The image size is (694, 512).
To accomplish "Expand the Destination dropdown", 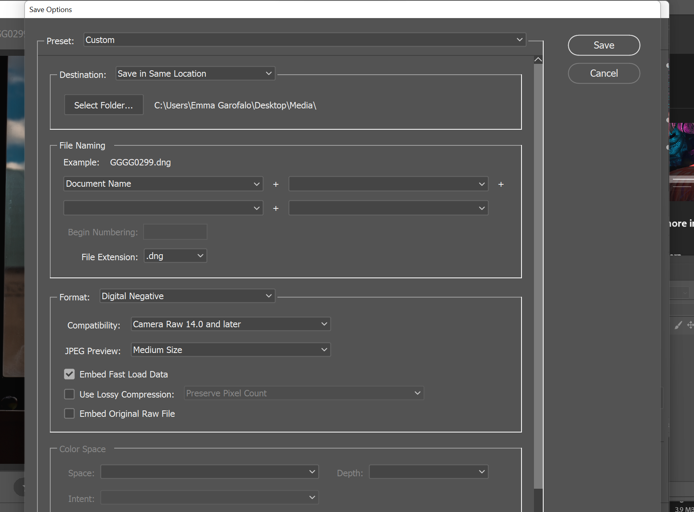I will (195, 73).
